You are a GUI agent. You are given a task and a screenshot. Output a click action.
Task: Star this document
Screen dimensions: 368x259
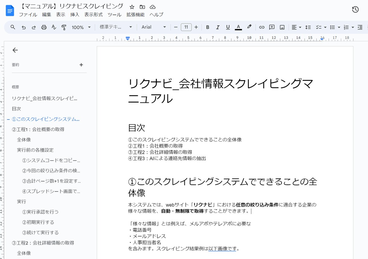click(132, 7)
